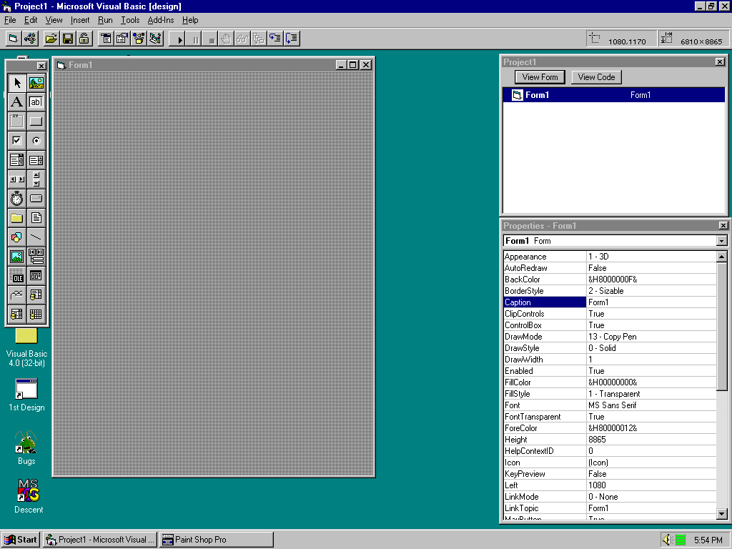The height and width of the screenshot is (549, 732).
Task: Select the PictureBox tool in toolbox
Action: 36,83
